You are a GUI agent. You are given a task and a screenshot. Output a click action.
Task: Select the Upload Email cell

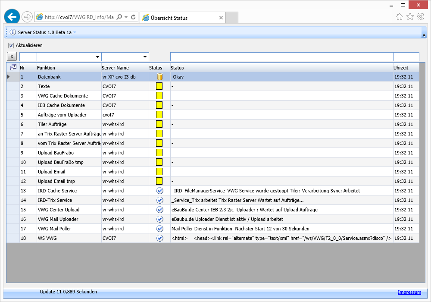69,172
